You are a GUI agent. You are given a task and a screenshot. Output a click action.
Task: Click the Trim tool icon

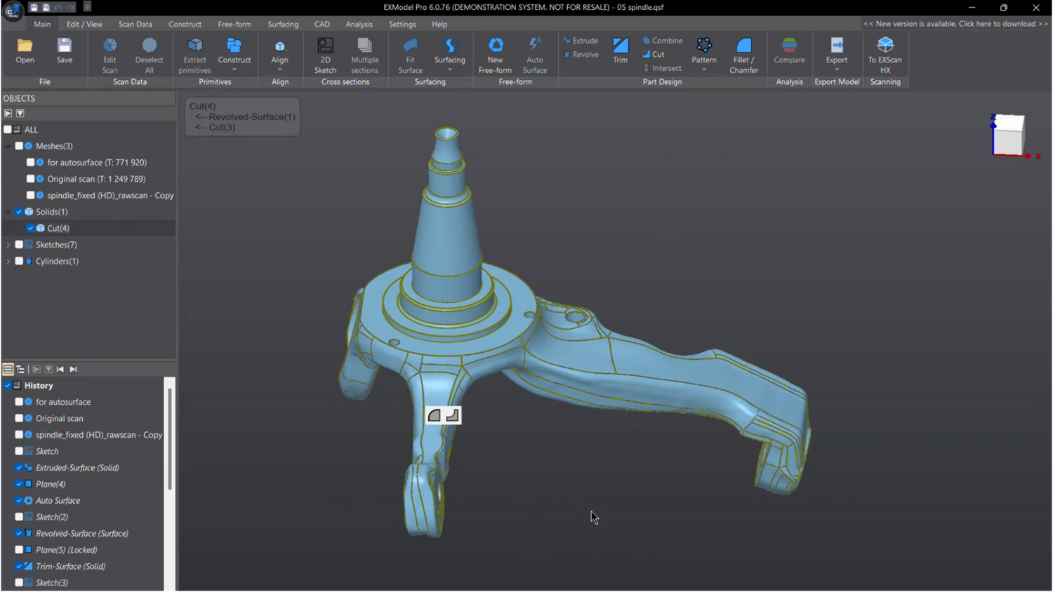[620, 46]
